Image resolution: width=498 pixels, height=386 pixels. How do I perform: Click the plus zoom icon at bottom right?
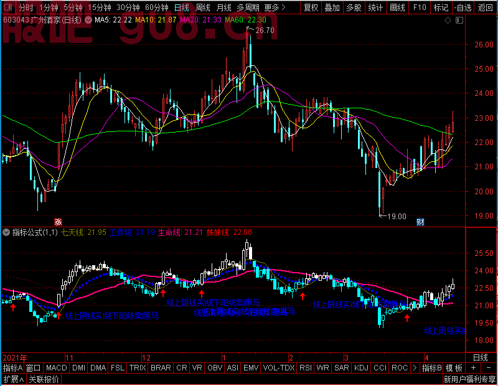(473, 368)
